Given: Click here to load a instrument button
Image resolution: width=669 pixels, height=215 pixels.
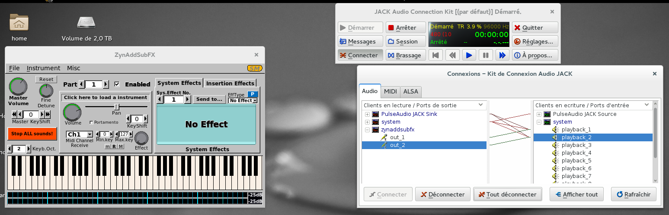Looking at the screenshot, I should pos(106,97).
